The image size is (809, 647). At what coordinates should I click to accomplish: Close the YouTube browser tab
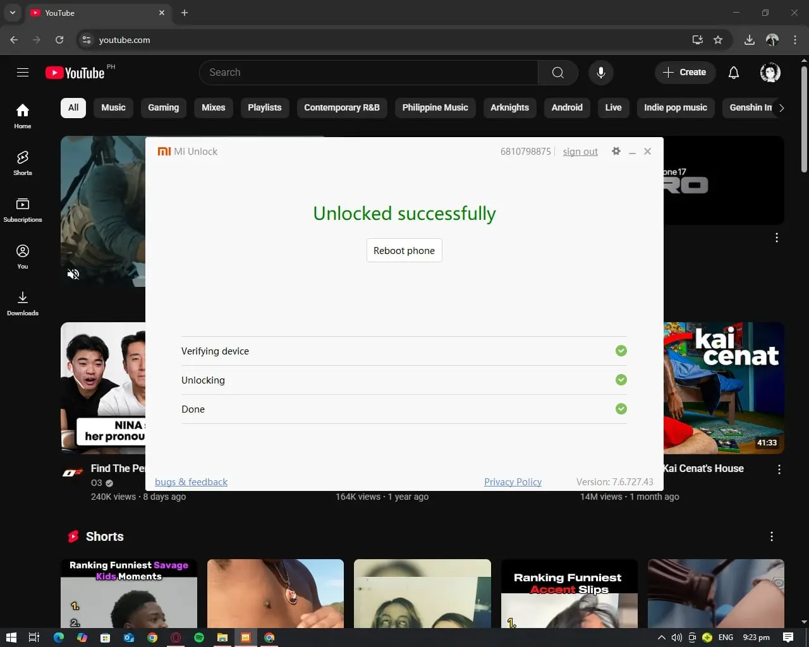tap(162, 13)
